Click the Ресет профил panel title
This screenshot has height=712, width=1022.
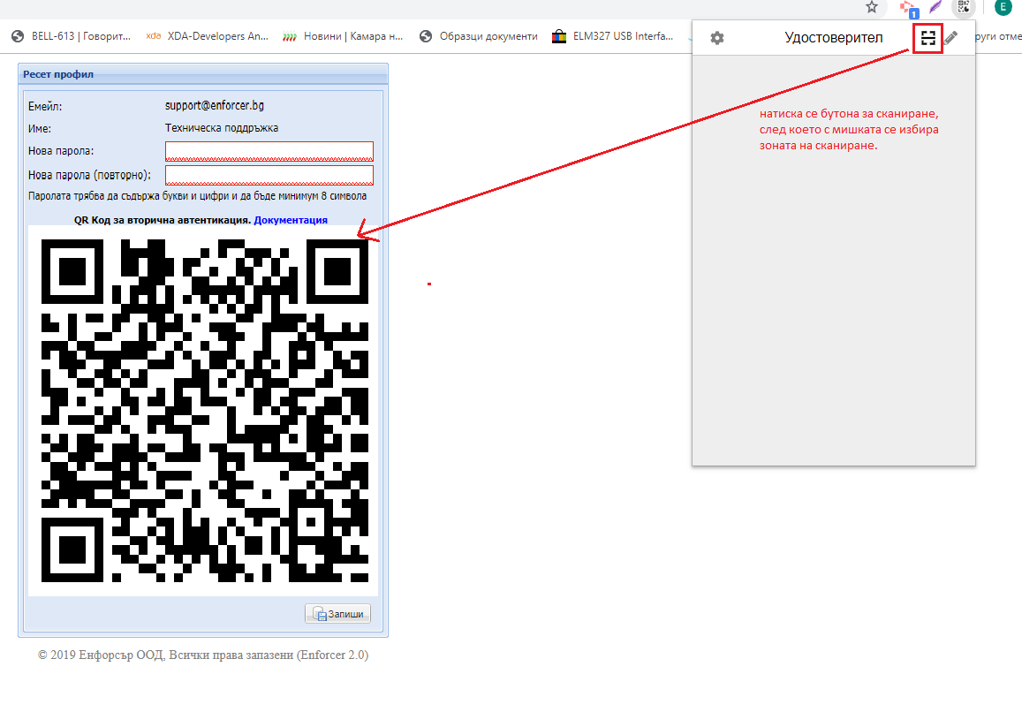point(58,74)
